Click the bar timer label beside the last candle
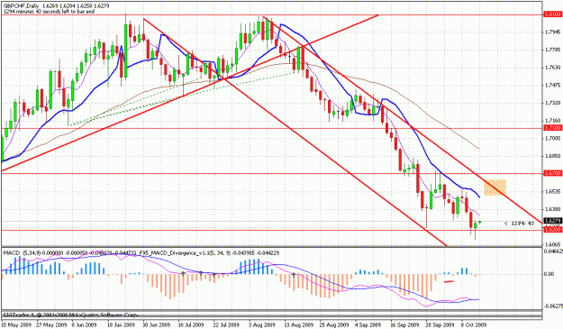 tap(519, 224)
